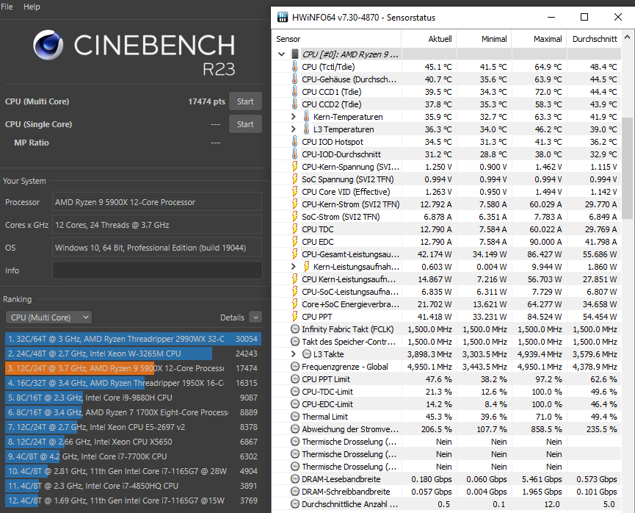Click the Info input field
The image size is (635, 513).
[x=157, y=270]
